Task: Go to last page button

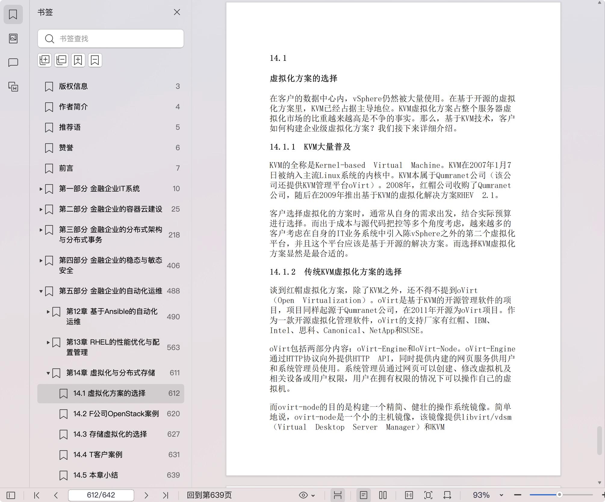Action: point(166,495)
